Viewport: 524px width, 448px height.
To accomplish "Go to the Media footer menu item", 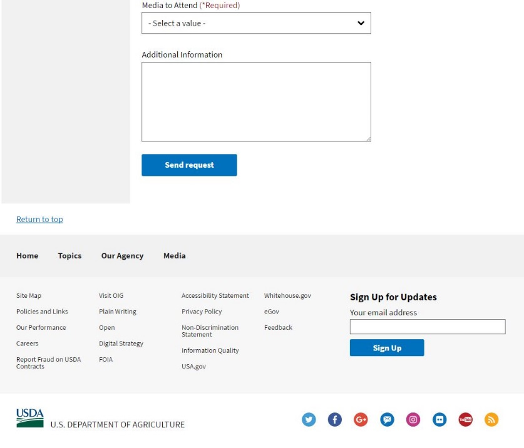I will tap(174, 256).
